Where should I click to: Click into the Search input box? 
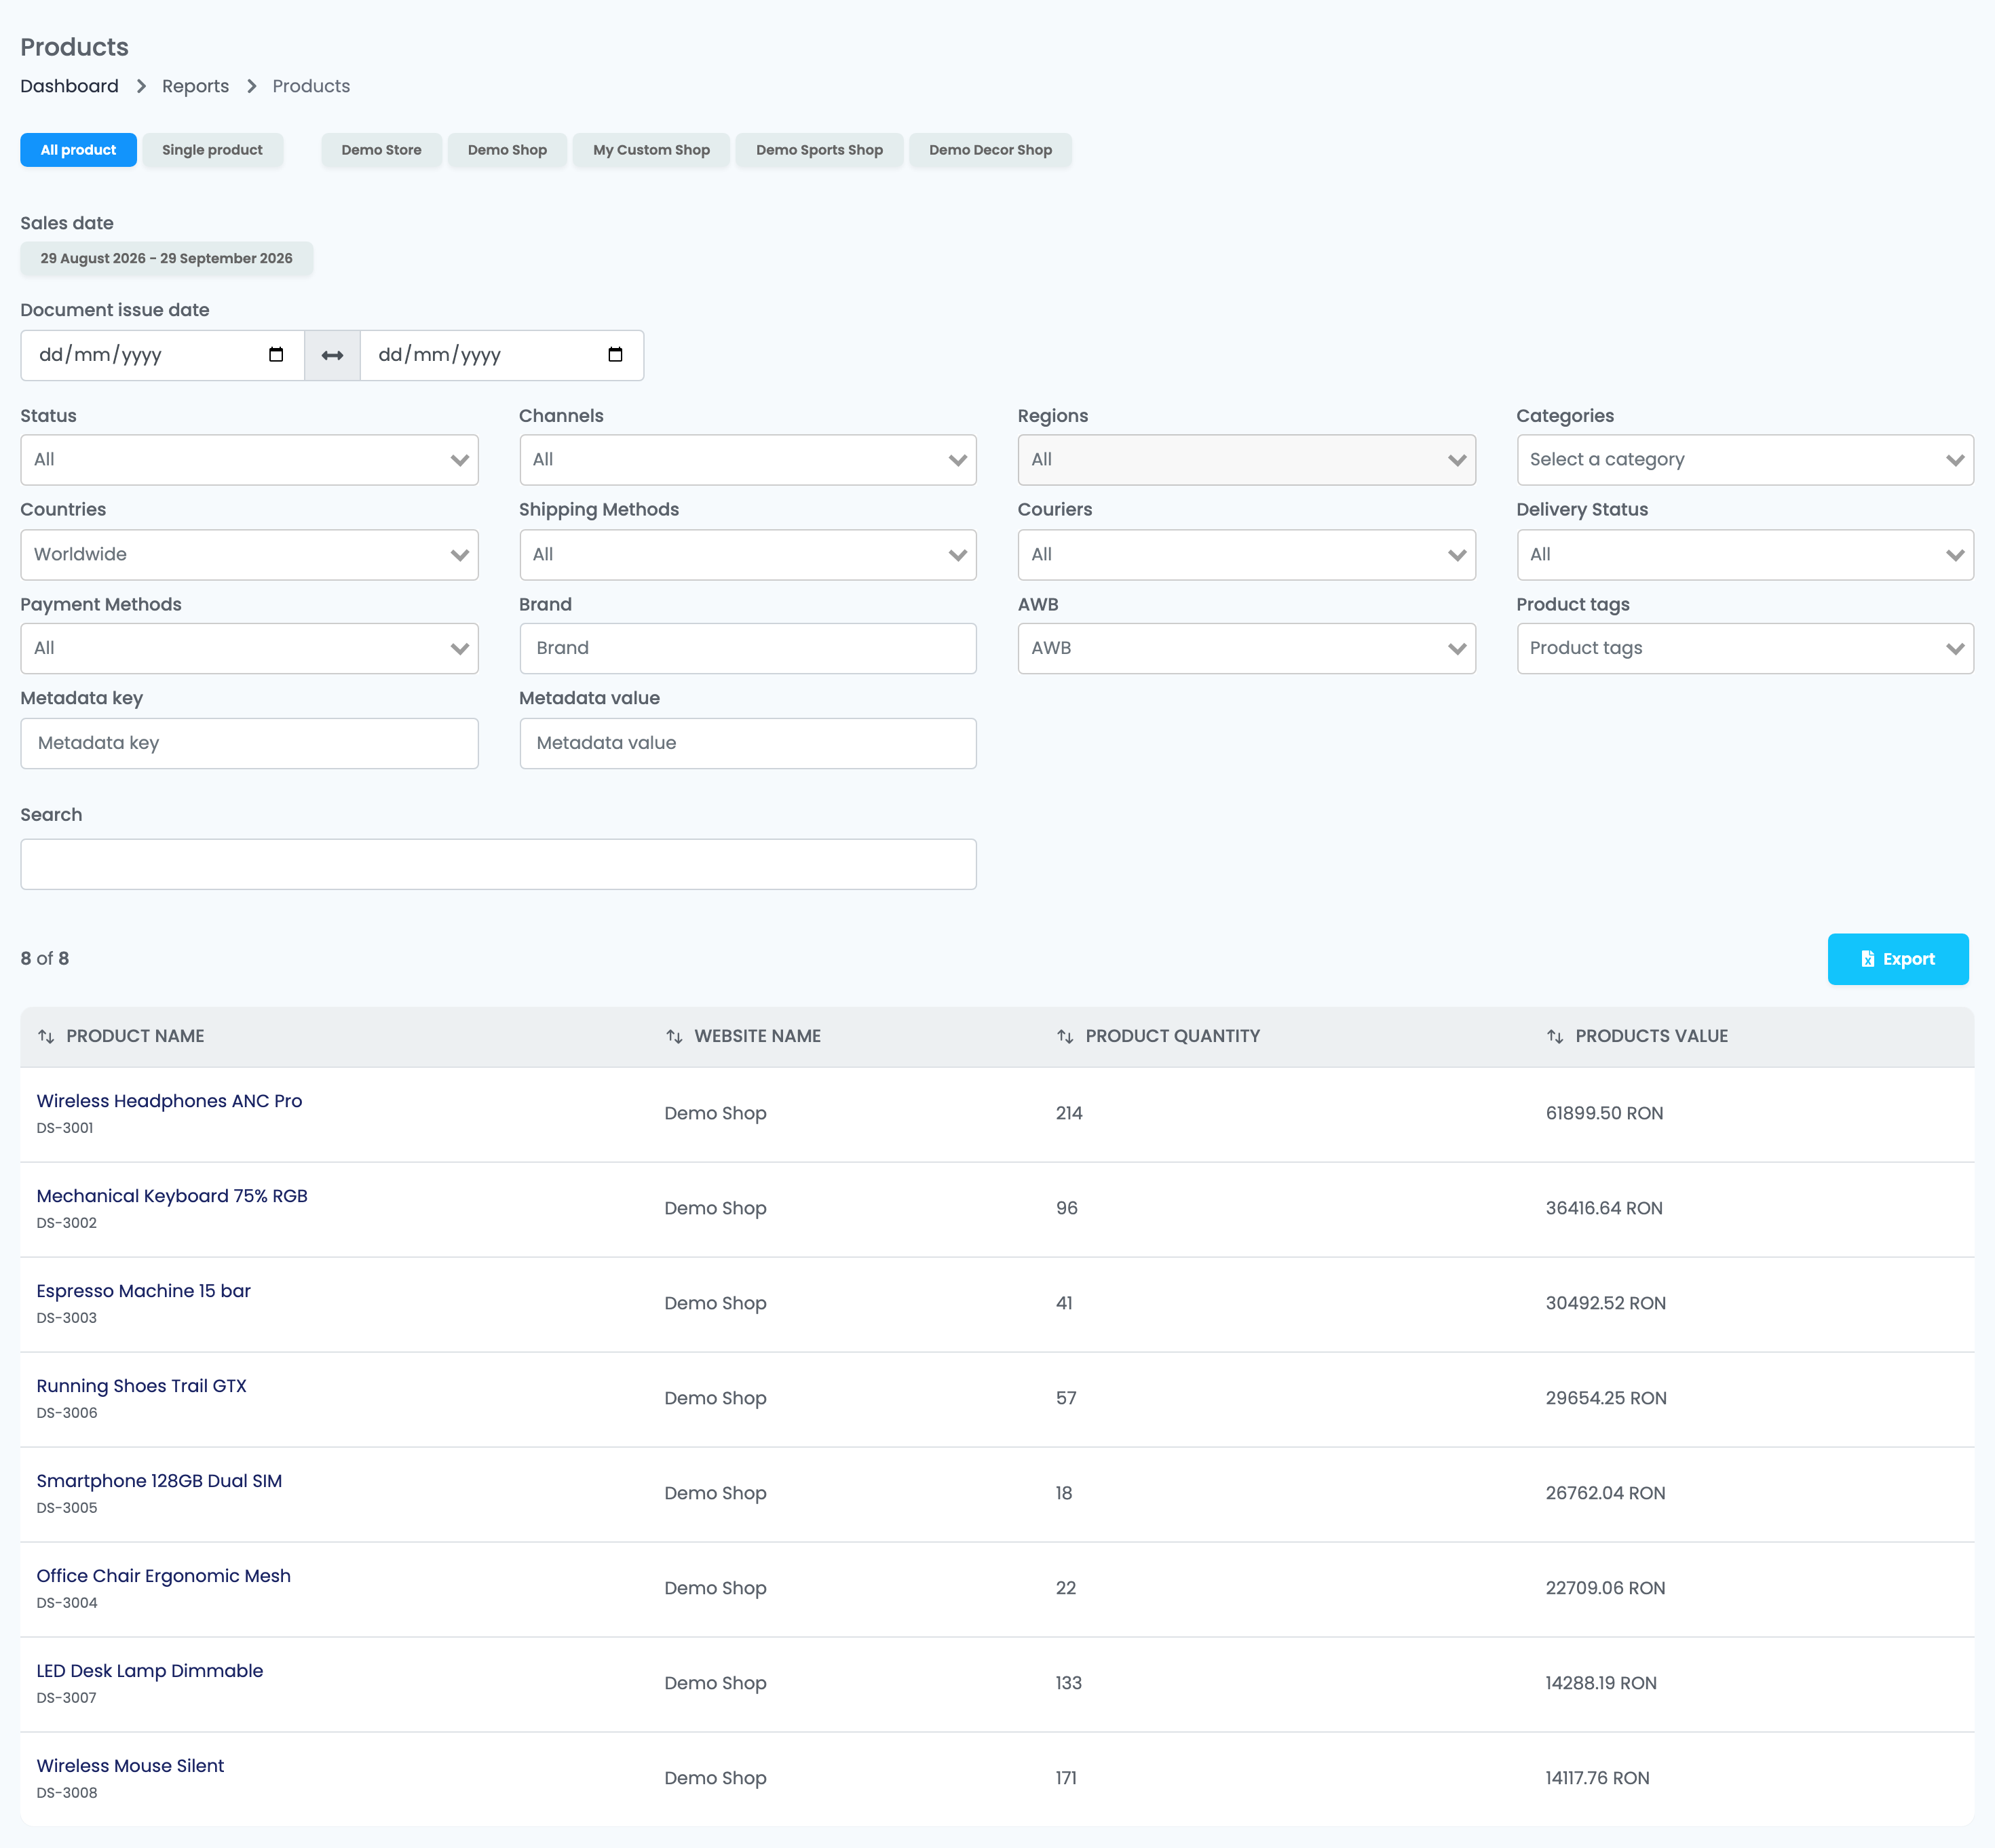pos(498,864)
